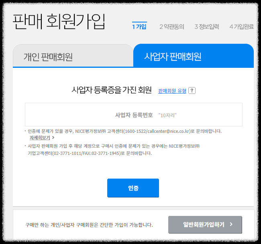The height and width of the screenshot is (244, 261).
Task: Switch to the 개인 판매회원 tab
Action: [73, 56]
